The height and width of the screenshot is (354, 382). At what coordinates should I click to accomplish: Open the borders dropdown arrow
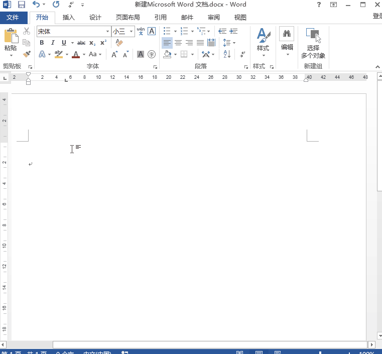(x=192, y=54)
